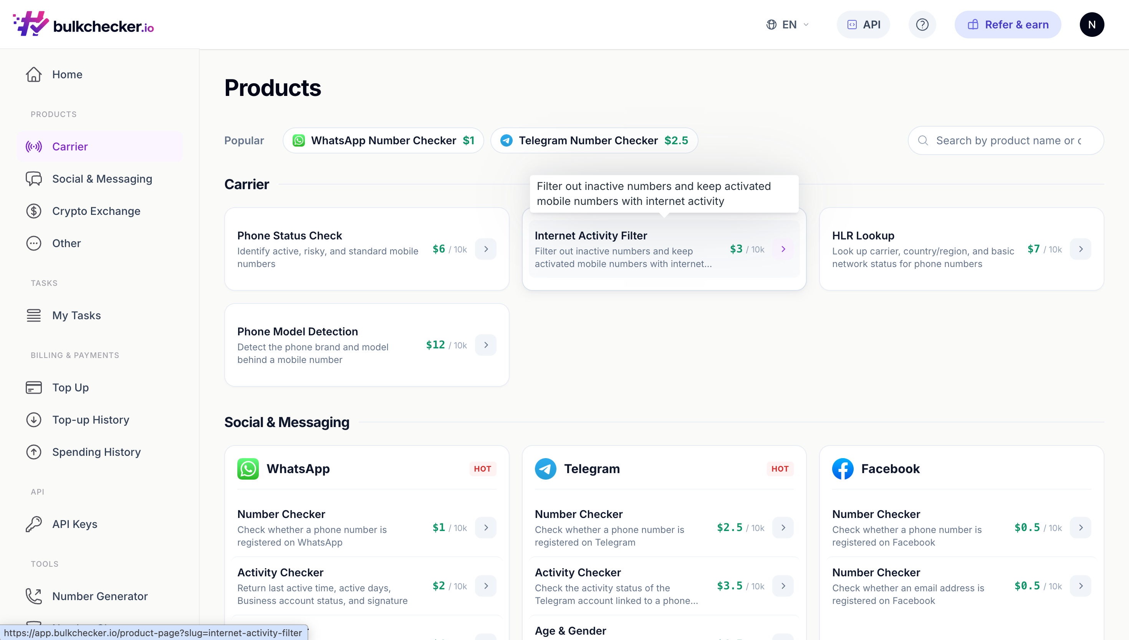The height and width of the screenshot is (640, 1129).
Task: Click the API Keys key icon
Action: tap(33, 524)
